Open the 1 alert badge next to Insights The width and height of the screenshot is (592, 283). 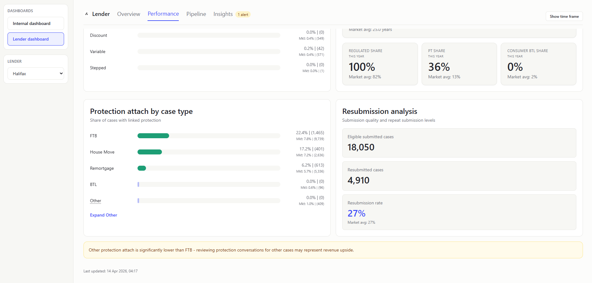click(x=243, y=14)
